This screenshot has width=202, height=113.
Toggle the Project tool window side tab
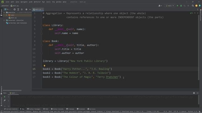tap(1, 13)
